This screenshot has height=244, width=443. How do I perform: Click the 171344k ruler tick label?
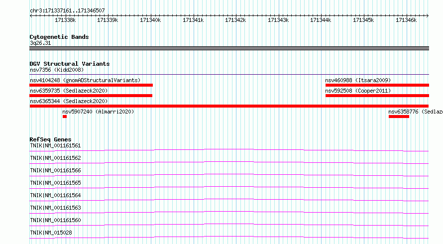point(321,20)
